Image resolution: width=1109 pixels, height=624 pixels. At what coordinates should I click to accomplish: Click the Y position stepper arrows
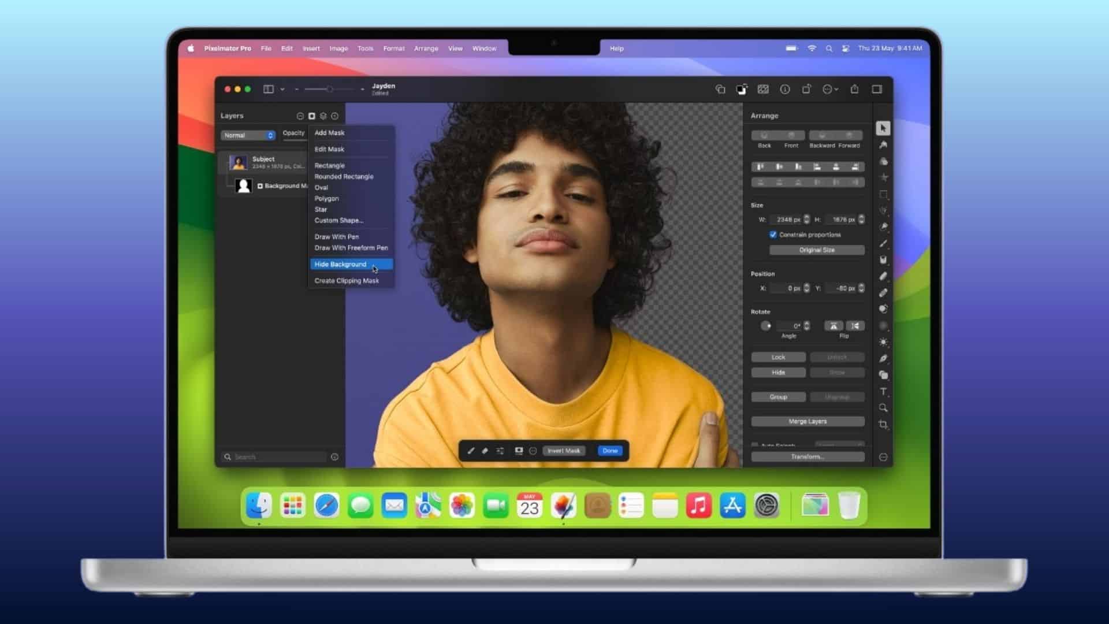pos(861,288)
